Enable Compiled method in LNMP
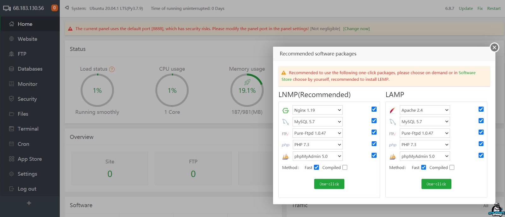This screenshot has width=505, height=217. (345, 167)
